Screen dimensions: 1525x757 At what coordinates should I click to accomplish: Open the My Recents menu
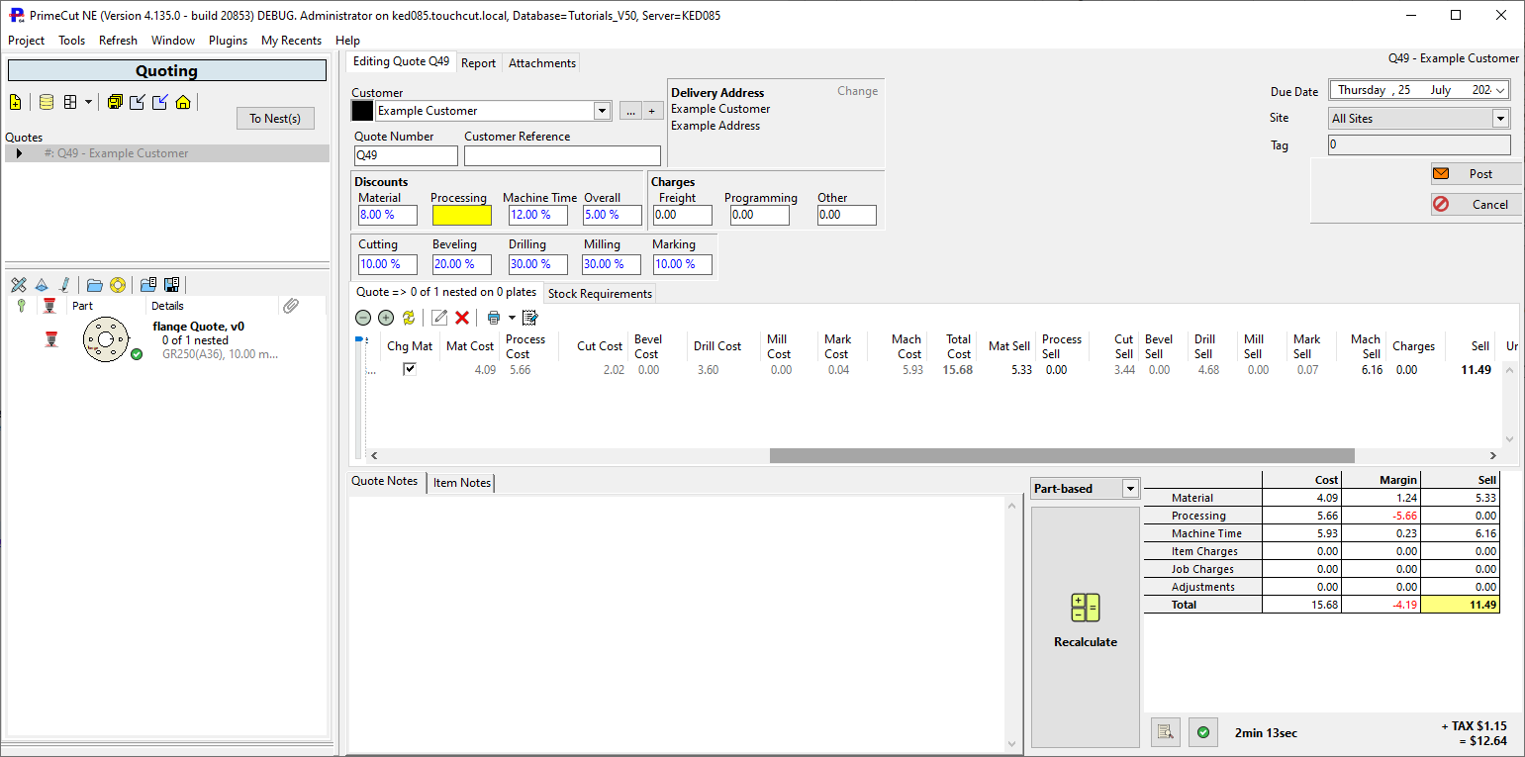click(x=291, y=41)
